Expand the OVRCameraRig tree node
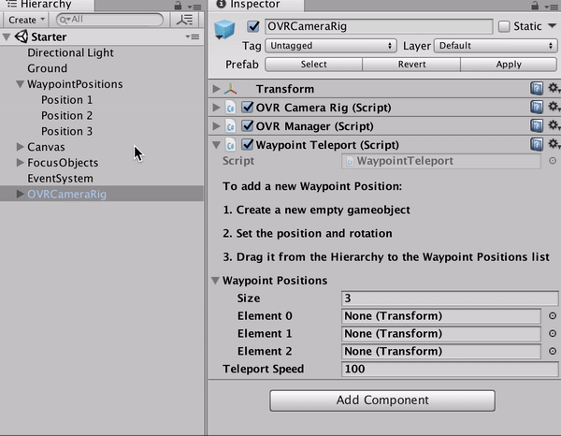The height and width of the screenshot is (436, 561). [x=20, y=194]
